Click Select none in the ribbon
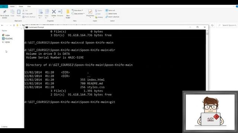This screenshot has width=238, height=133. [x=111, y=14]
